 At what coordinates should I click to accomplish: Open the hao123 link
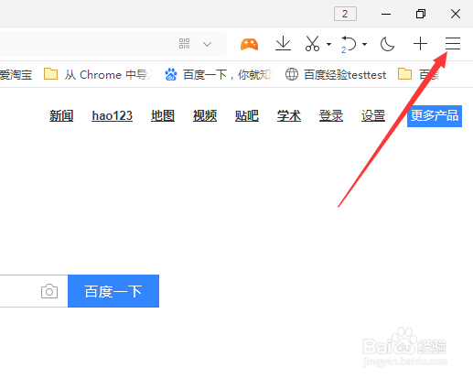point(113,116)
